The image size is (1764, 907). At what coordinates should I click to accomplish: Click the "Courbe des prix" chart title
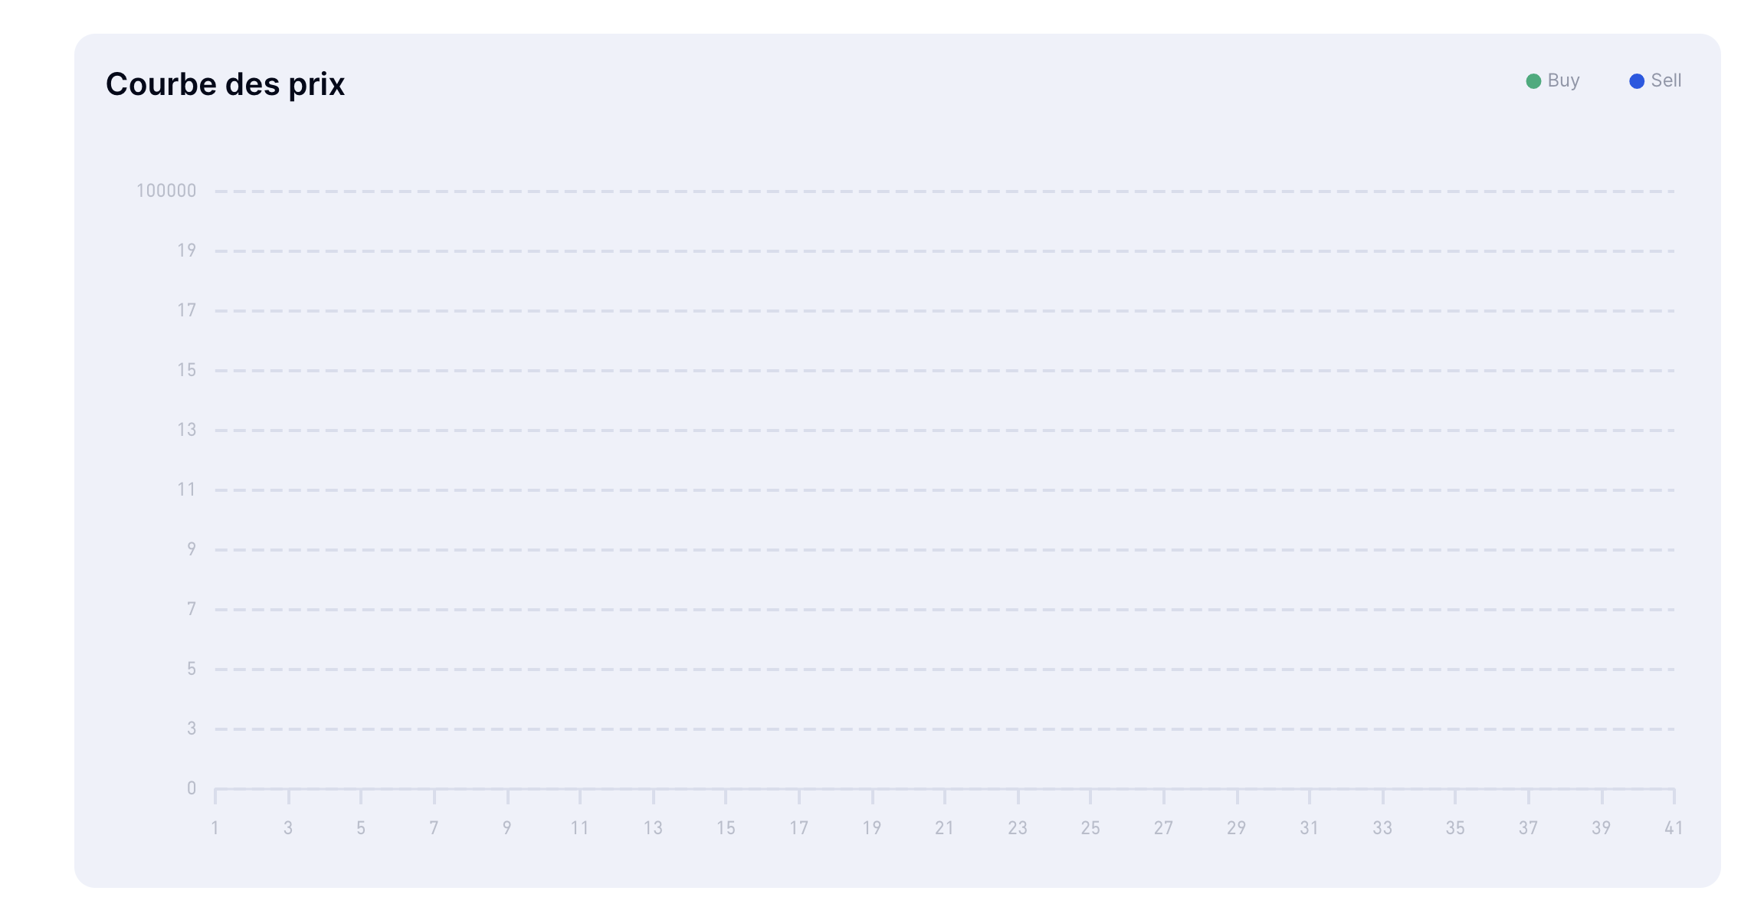coord(225,84)
